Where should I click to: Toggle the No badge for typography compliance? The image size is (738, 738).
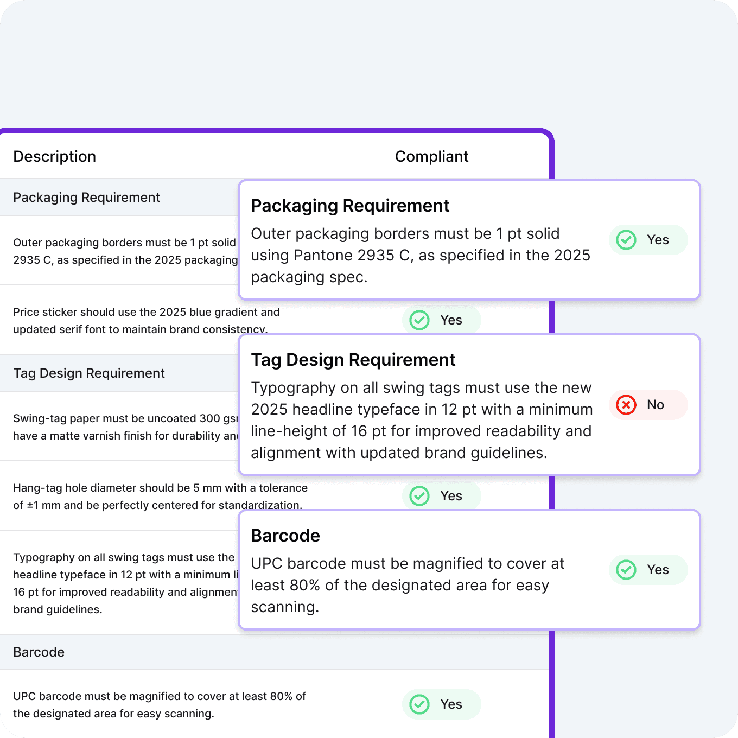(648, 405)
